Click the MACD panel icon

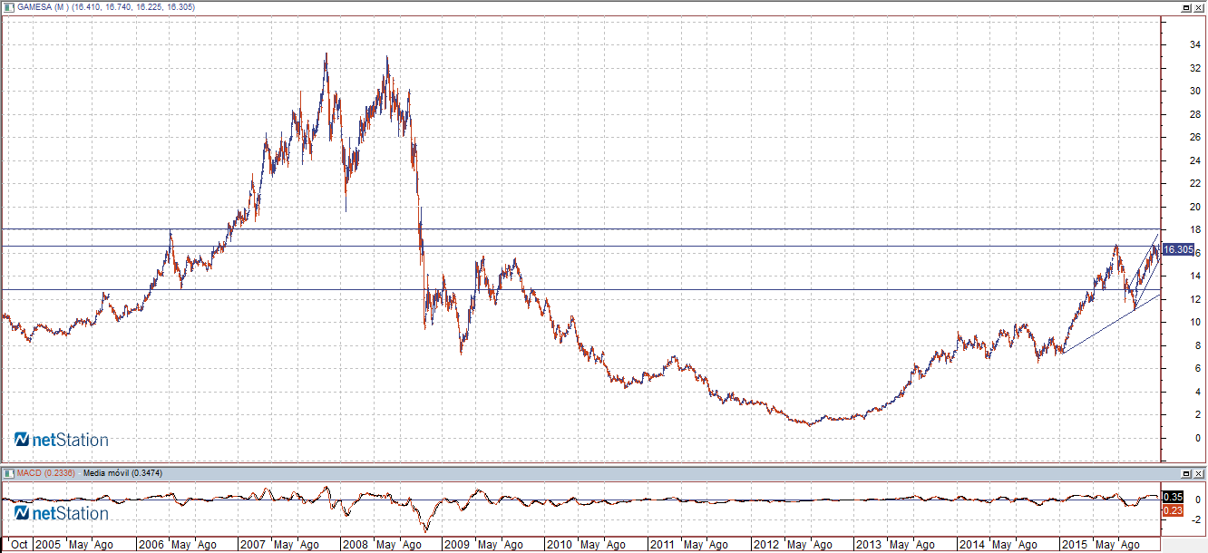point(8,473)
